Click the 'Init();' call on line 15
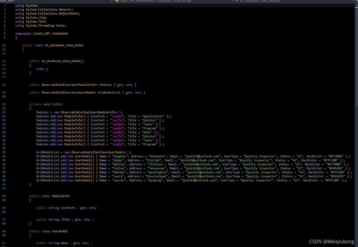The image size is (358, 247). click(x=42, y=69)
